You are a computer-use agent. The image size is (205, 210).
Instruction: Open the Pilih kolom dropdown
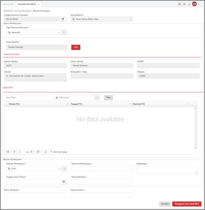coord(97,97)
